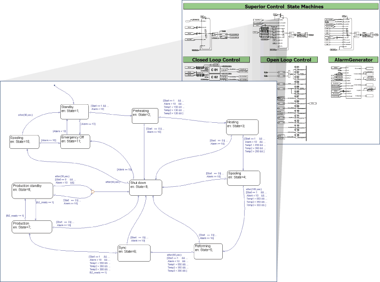
Task: Select the Sync state block
Action: pyautogui.click(x=134, y=253)
